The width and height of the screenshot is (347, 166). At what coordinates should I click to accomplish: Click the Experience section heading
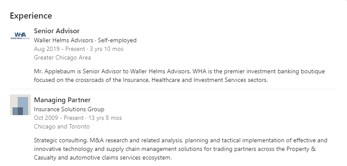pos(31,16)
